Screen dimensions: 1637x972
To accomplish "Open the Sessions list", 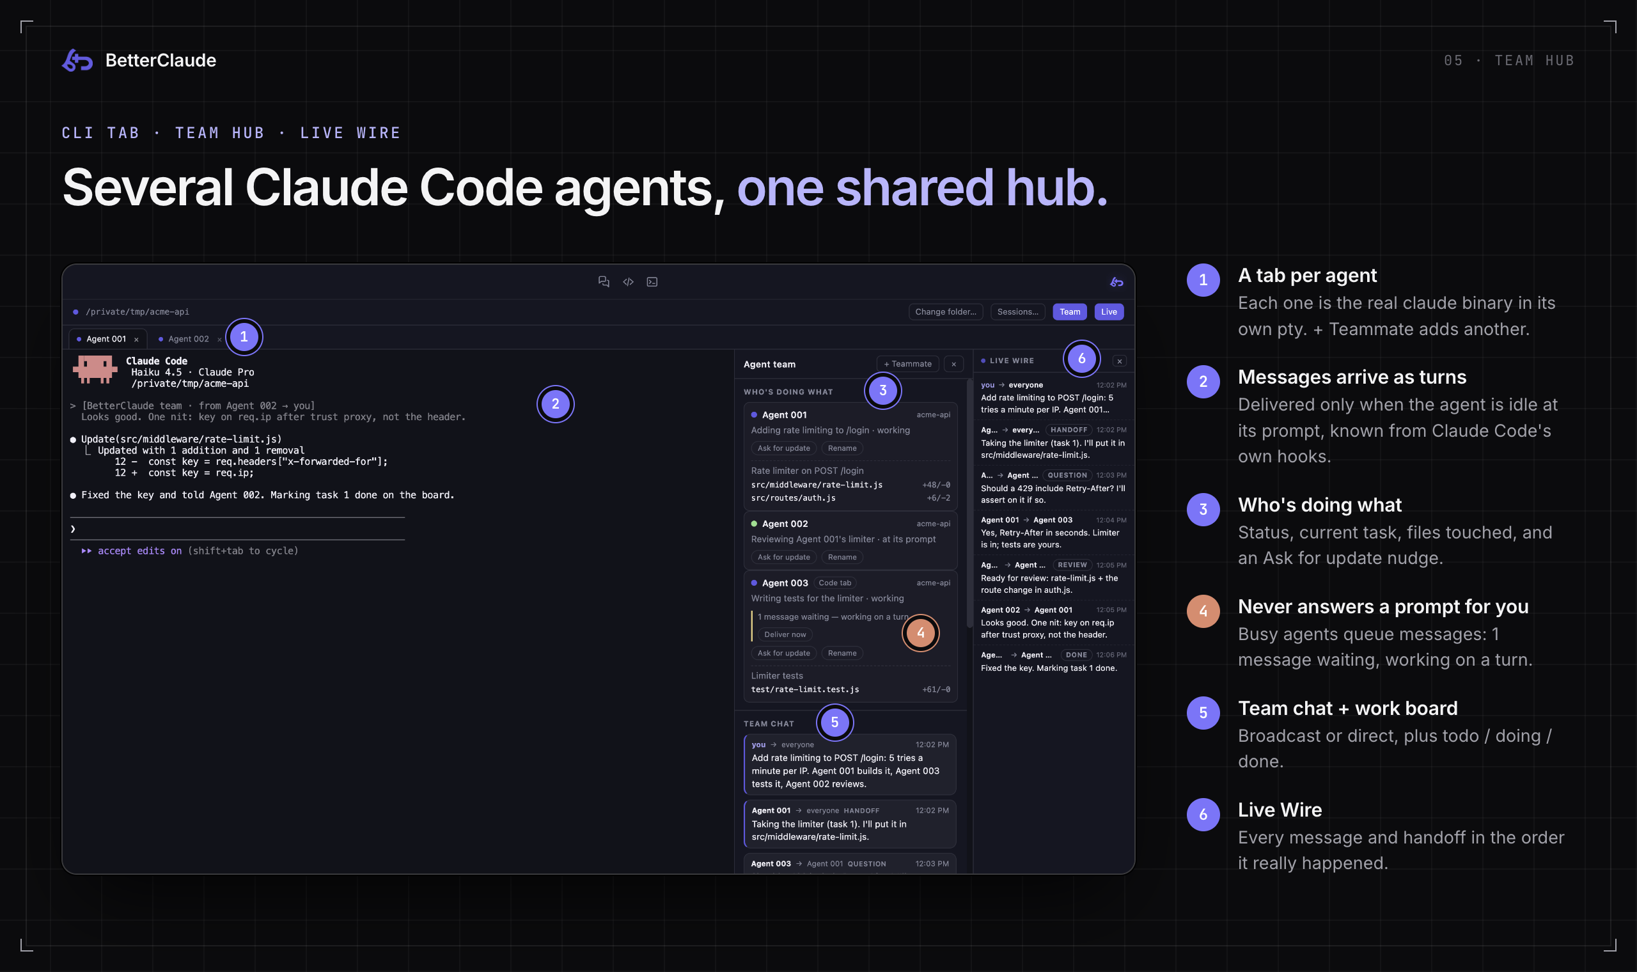I will tap(1017, 312).
